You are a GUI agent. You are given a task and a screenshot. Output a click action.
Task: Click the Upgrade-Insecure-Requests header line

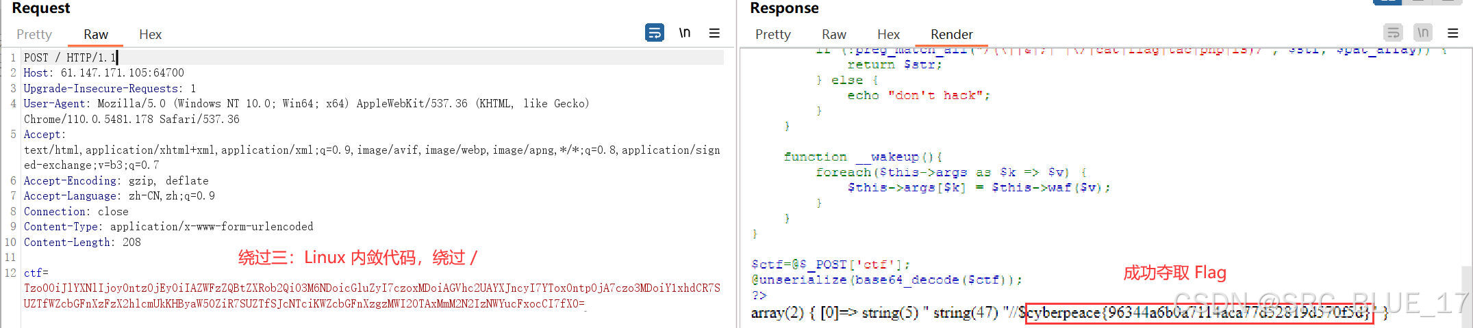click(x=110, y=88)
